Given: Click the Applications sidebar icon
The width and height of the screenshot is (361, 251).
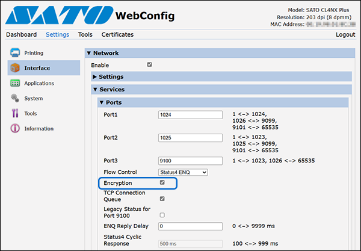Looking at the screenshot, I should click(x=15, y=83).
